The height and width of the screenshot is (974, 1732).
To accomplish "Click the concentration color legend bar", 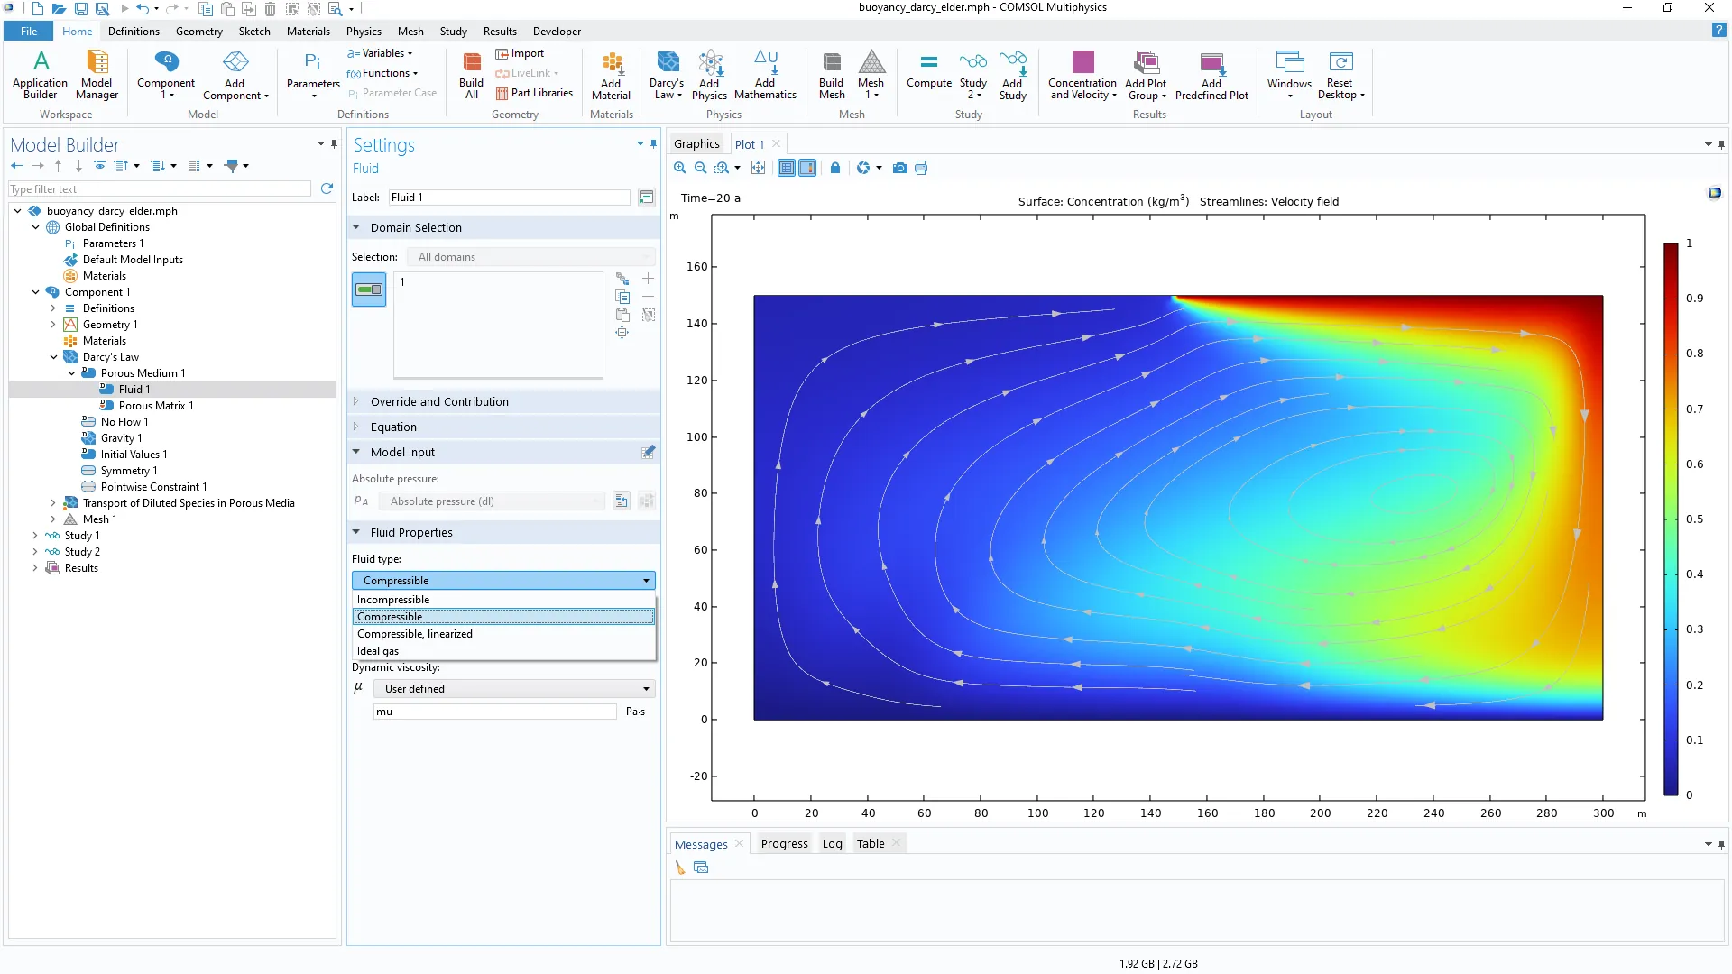I will [1671, 519].
